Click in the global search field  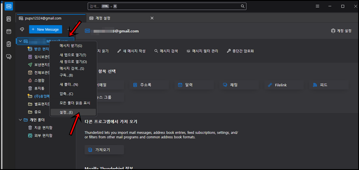pos(167,6)
